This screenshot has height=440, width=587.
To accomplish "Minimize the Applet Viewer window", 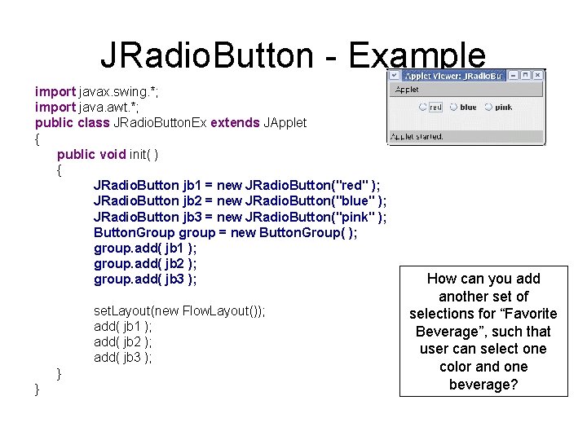I will 514,76.
